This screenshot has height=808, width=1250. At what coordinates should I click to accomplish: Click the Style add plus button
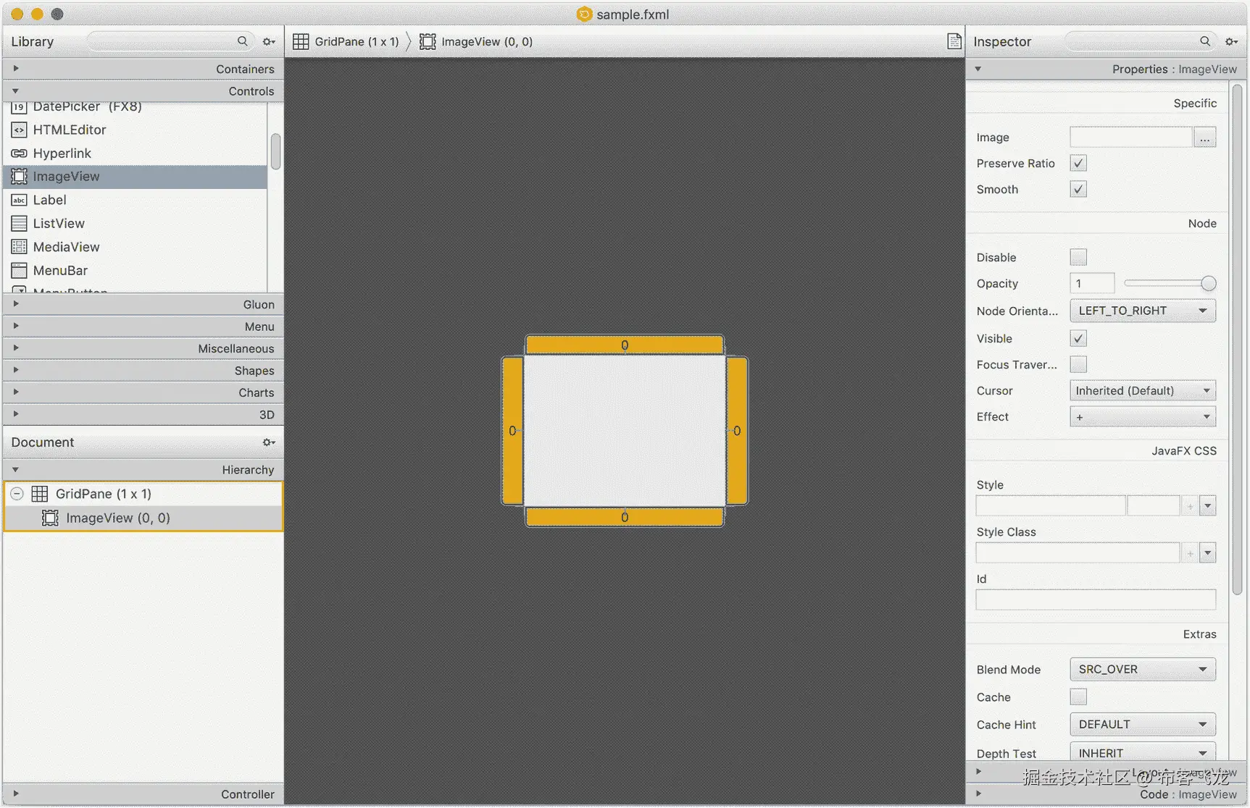click(x=1190, y=506)
